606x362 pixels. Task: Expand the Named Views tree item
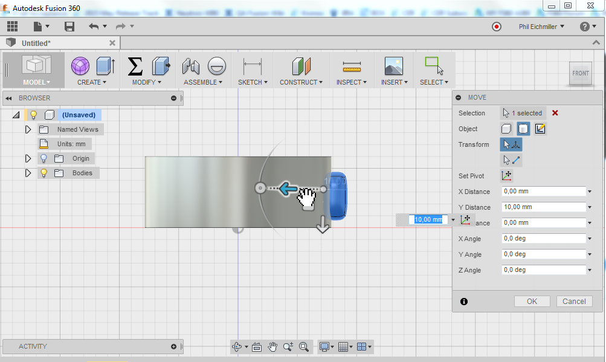click(x=27, y=129)
